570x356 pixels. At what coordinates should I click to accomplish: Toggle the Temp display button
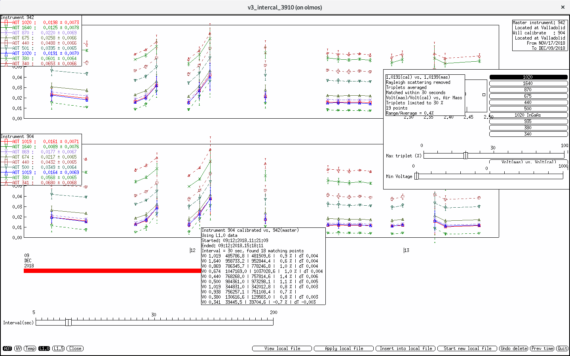(x=30, y=348)
